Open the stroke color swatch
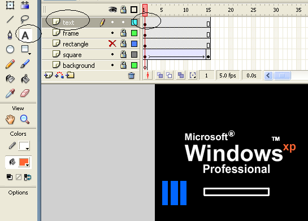Viewport: 308px width, 221px height. [24, 146]
